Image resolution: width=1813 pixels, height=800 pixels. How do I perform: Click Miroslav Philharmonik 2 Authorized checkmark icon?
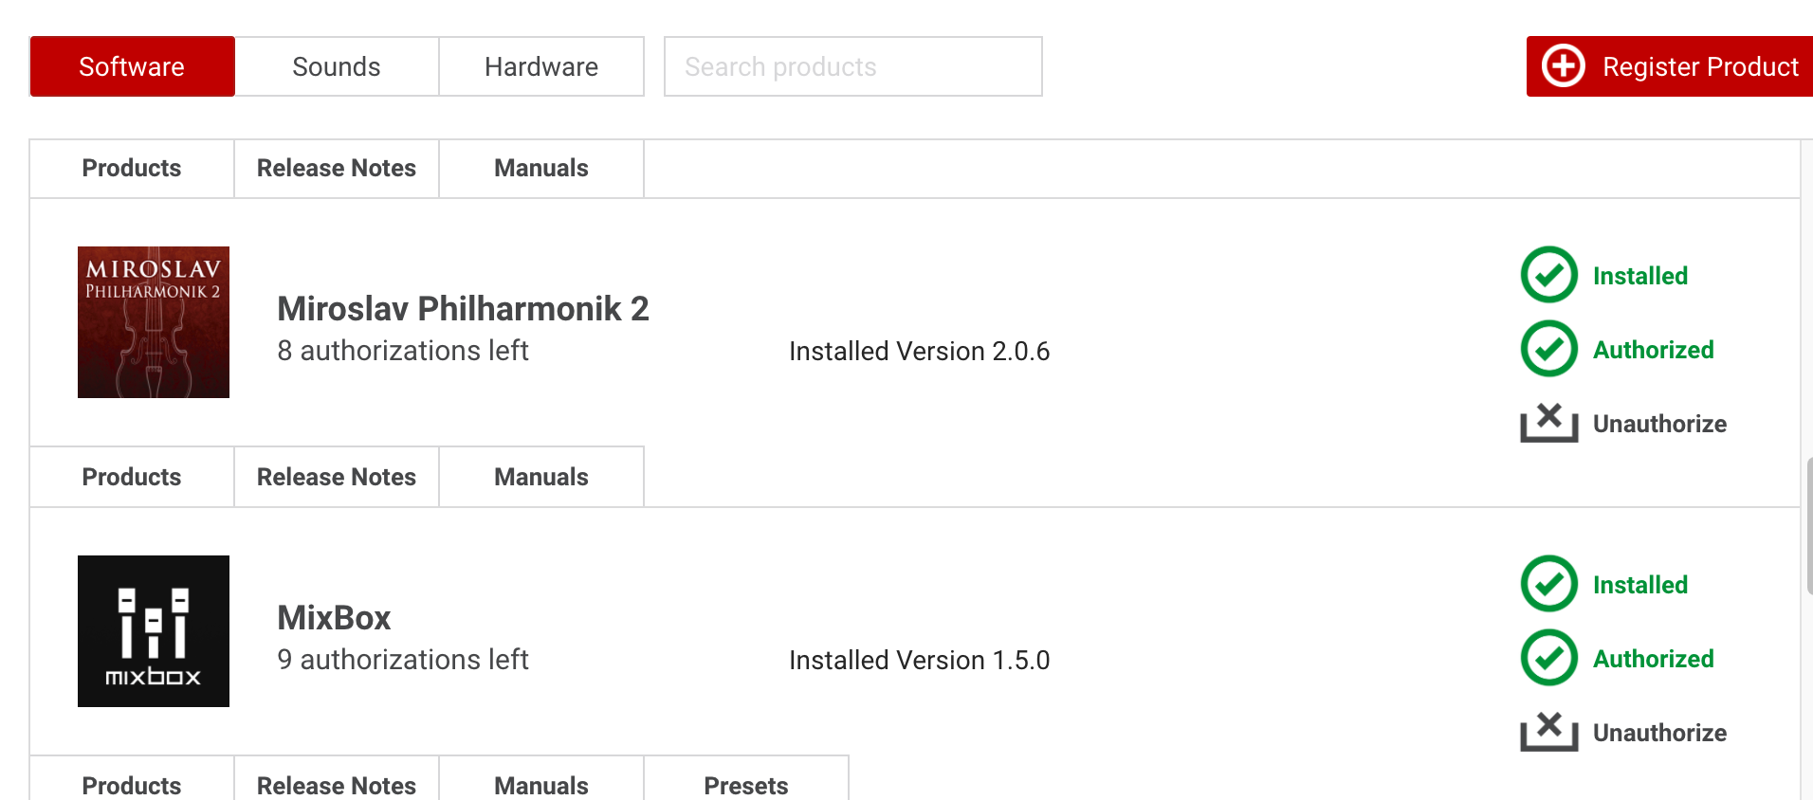(1549, 349)
